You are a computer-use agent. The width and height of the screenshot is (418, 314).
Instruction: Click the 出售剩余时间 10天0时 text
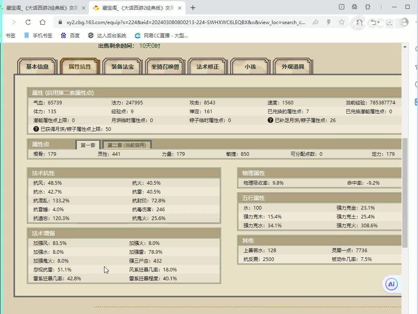(x=129, y=46)
